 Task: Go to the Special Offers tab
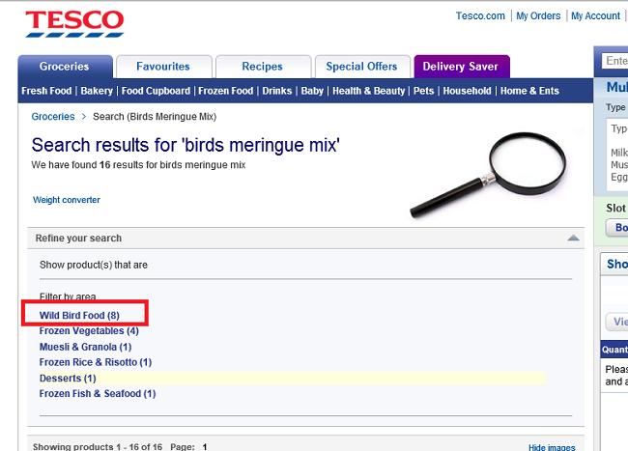point(362,67)
